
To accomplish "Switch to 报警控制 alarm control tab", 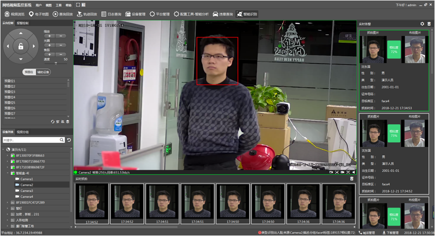I will coord(22,23).
